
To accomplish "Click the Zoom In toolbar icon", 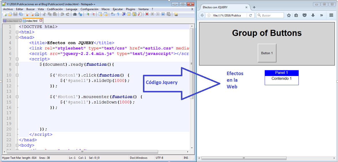I will [x=87, y=14].
